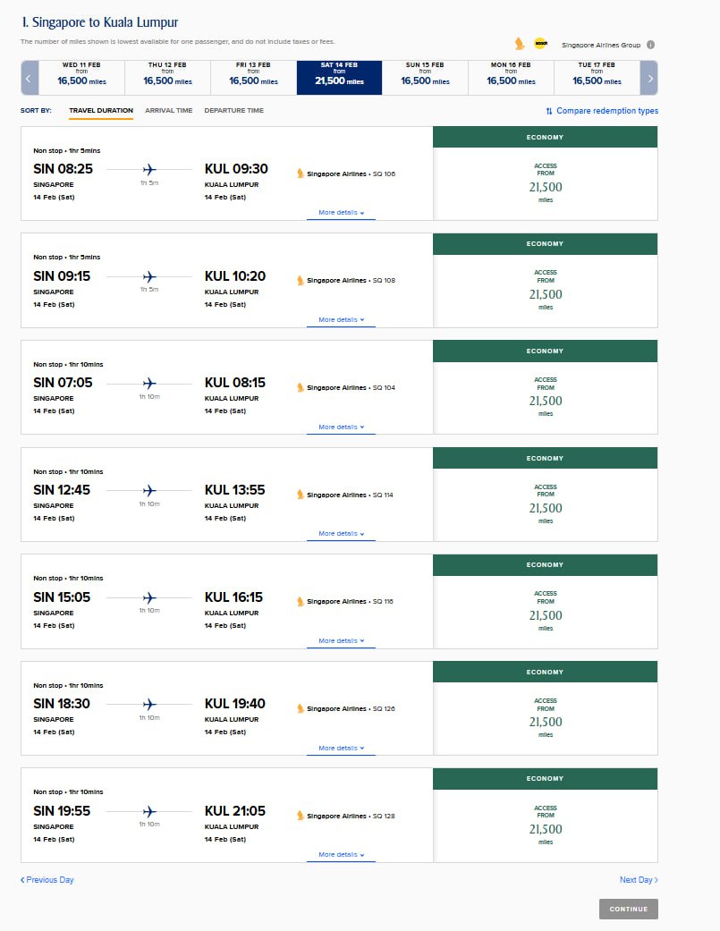This screenshot has height=931, width=720.
Task: Click the Scoot yellow logo icon
Action: tap(540, 44)
